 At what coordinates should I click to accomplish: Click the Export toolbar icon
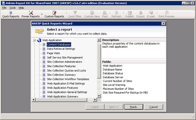[x=140, y=14]
